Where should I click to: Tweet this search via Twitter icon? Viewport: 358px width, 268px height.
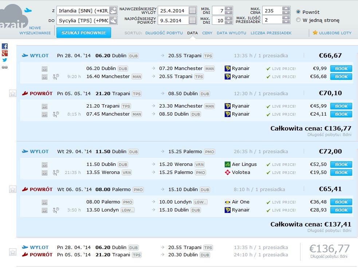point(5,60)
